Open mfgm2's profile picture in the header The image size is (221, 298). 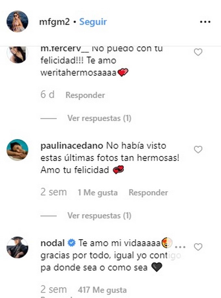pos(17,21)
